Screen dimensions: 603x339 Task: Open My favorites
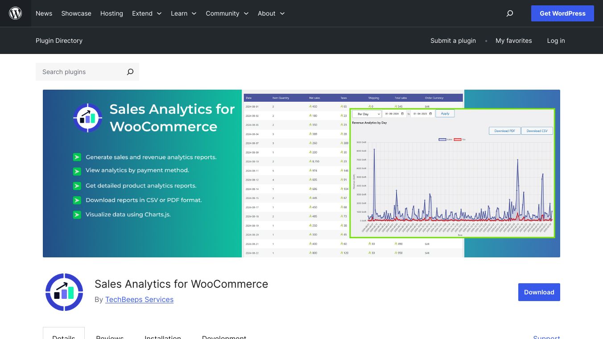pyautogui.click(x=514, y=41)
